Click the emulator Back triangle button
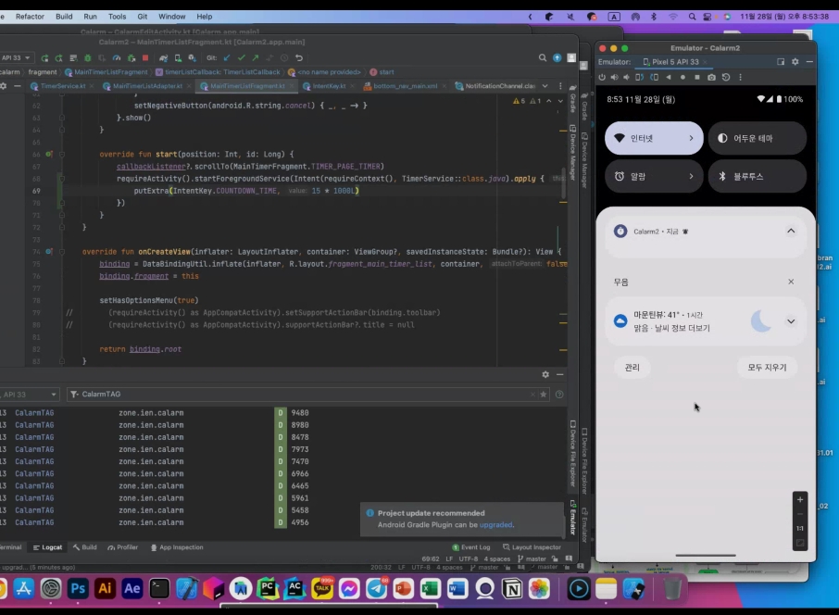This screenshot has width=839, height=615. [x=669, y=77]
